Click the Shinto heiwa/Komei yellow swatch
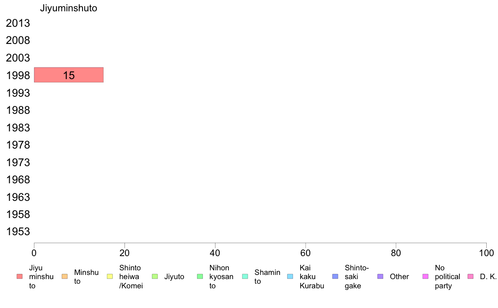The image size is (498, 308). [110, 277]
